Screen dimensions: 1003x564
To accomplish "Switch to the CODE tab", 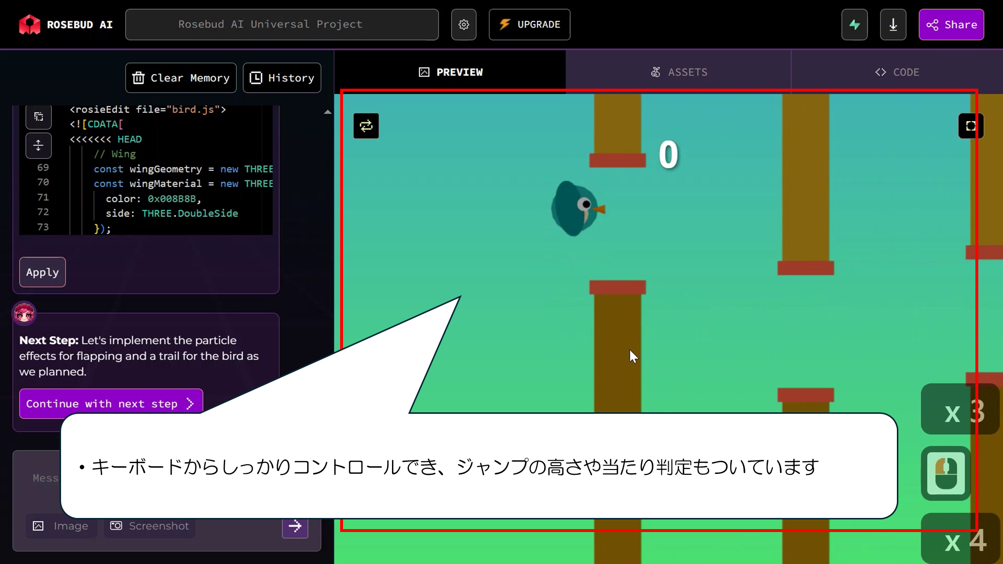I will pyautogui.click(x=897, y=72).
